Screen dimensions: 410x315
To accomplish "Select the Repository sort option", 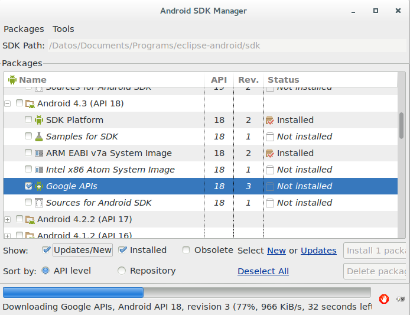I will coord(122,271).
